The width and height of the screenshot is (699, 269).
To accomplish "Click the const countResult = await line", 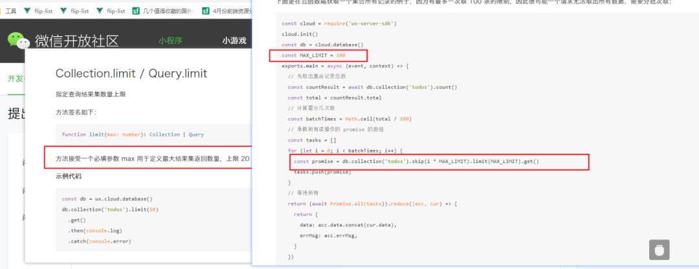I will coord(372,87).
